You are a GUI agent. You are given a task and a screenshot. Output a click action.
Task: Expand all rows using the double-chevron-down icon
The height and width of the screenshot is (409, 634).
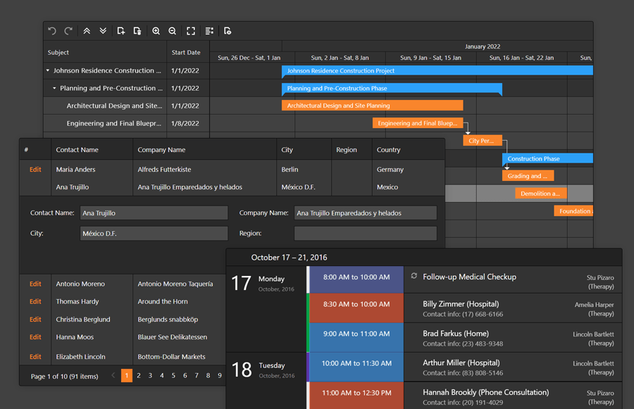[103, 31]
